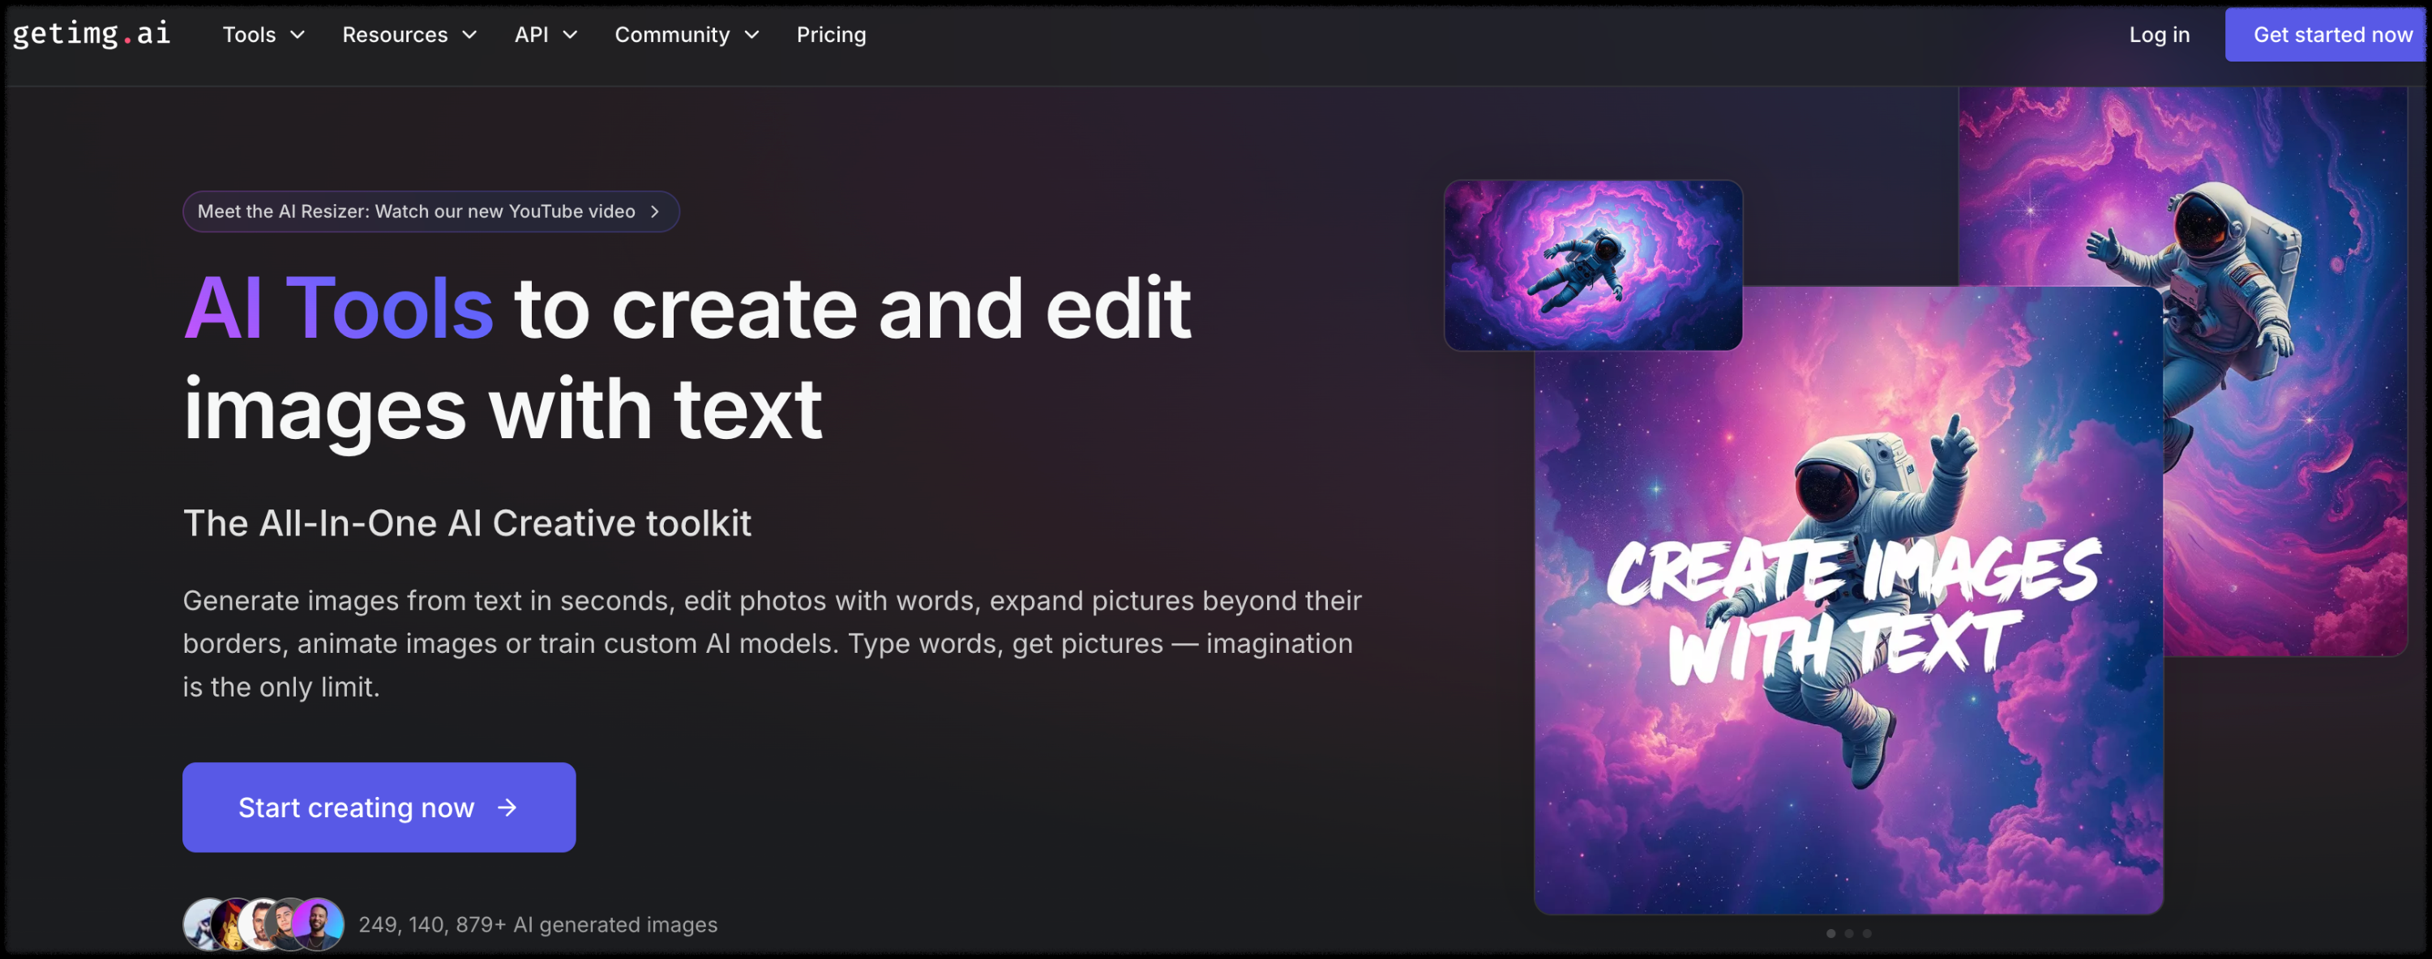Viewport: 2432px width, 959px height.
Task: Click the Log in link
Action: click(2158, 35)
